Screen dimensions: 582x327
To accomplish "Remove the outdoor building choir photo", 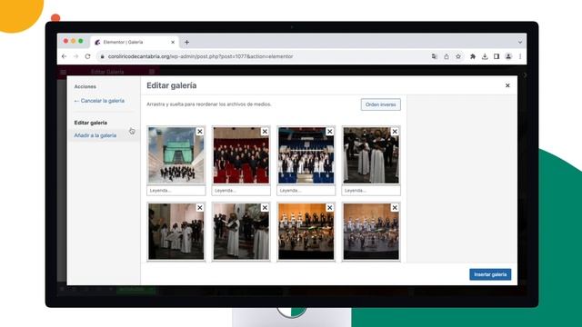I will pos(200,131).
